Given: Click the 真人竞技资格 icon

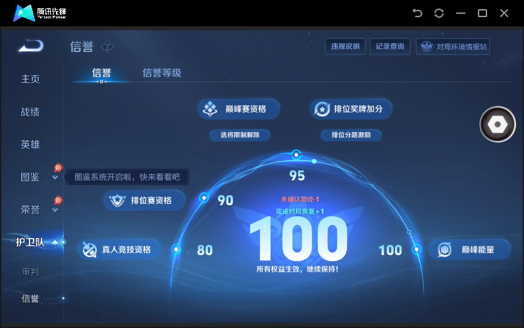Looking at the screenshot, I should click(x=90, y=250).
